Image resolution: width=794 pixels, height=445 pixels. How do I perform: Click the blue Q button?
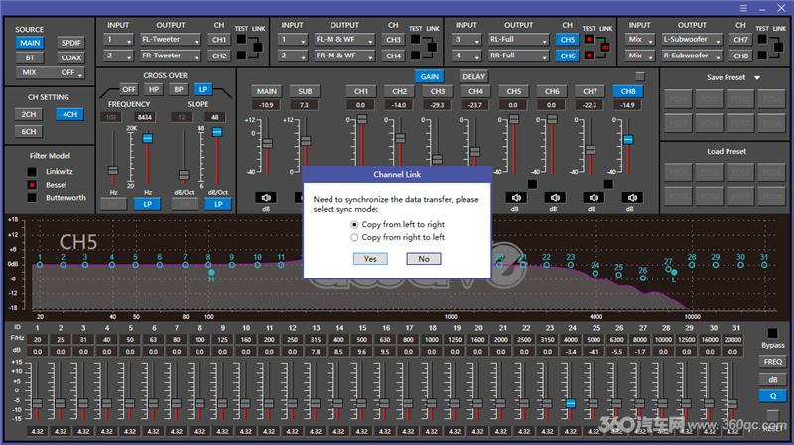click(x=773, y=396)
